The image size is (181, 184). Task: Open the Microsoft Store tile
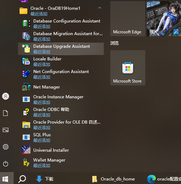click(128, 68)
